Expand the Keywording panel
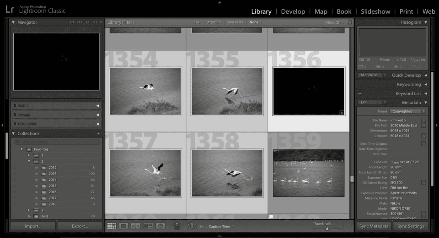439x238 pixels. click(426, 84)
